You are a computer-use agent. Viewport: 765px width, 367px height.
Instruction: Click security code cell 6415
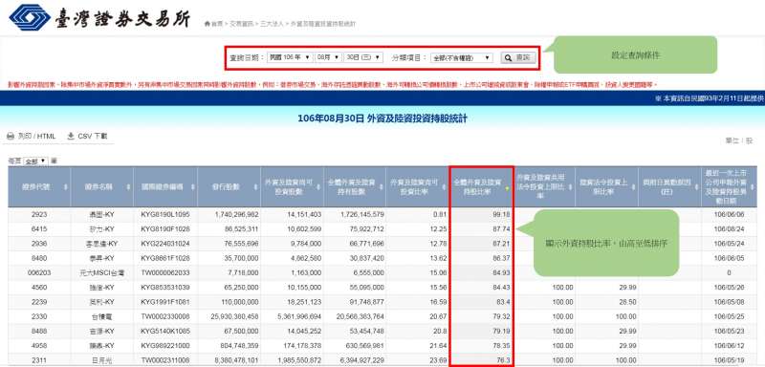pos(39,228)
